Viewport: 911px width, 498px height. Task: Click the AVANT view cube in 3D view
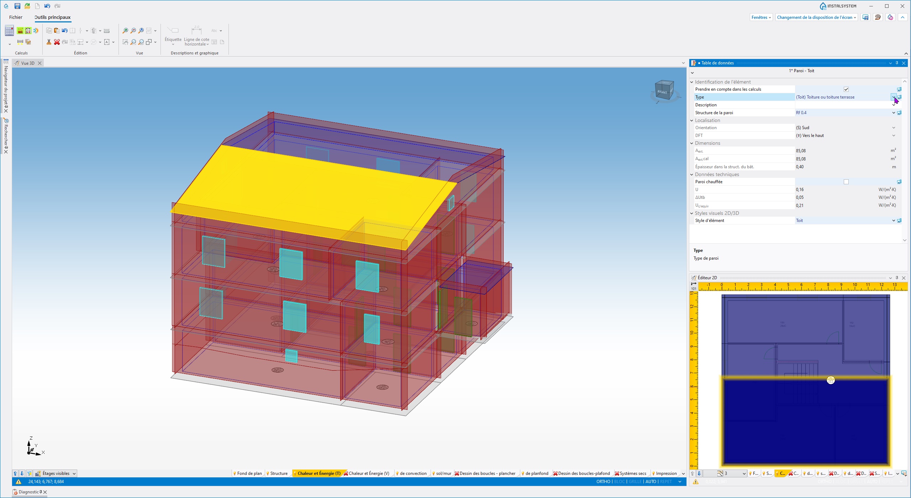664,90
